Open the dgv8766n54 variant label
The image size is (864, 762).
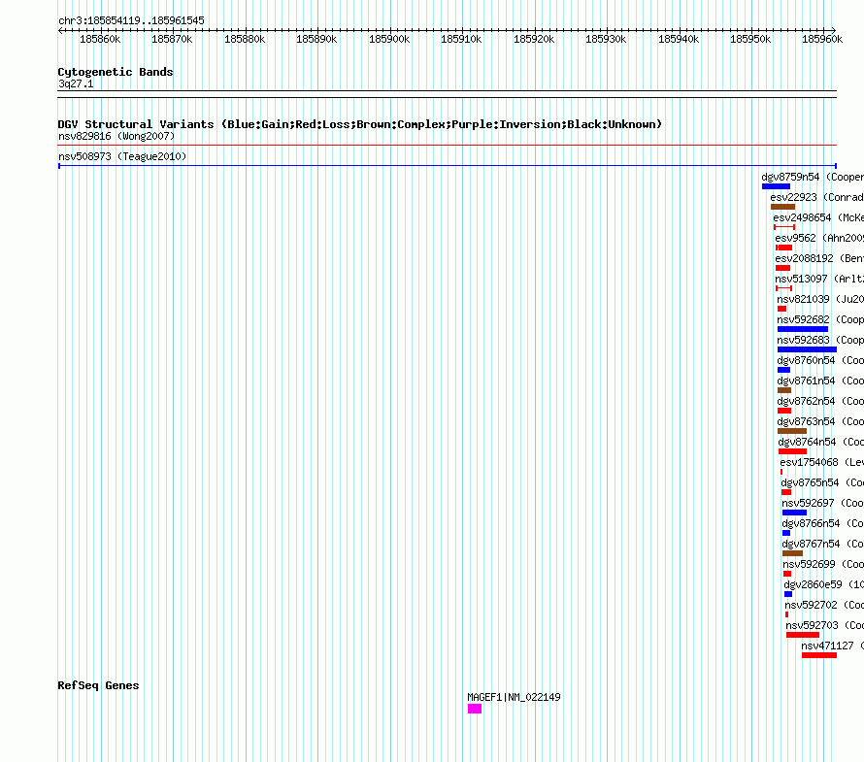point(822,523)
